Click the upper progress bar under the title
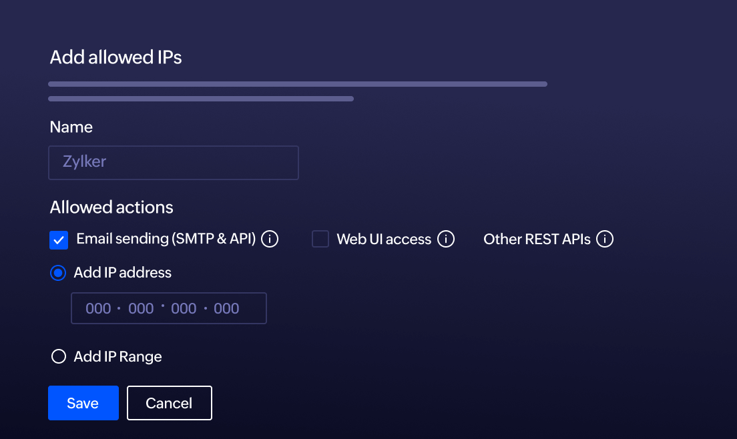The height and width of the screenshot is (439, 737). (297, 83)
